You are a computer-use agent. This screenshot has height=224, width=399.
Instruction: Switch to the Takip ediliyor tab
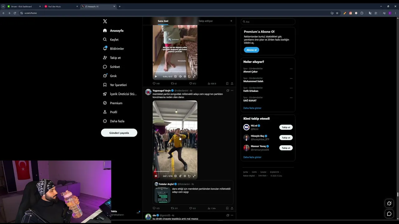206,21
